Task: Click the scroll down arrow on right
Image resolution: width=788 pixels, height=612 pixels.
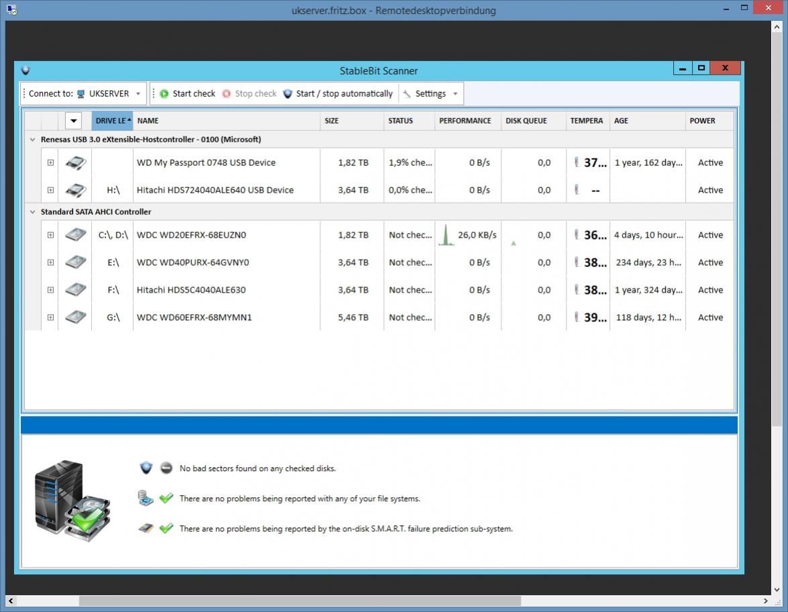Action: pos(777,590)
